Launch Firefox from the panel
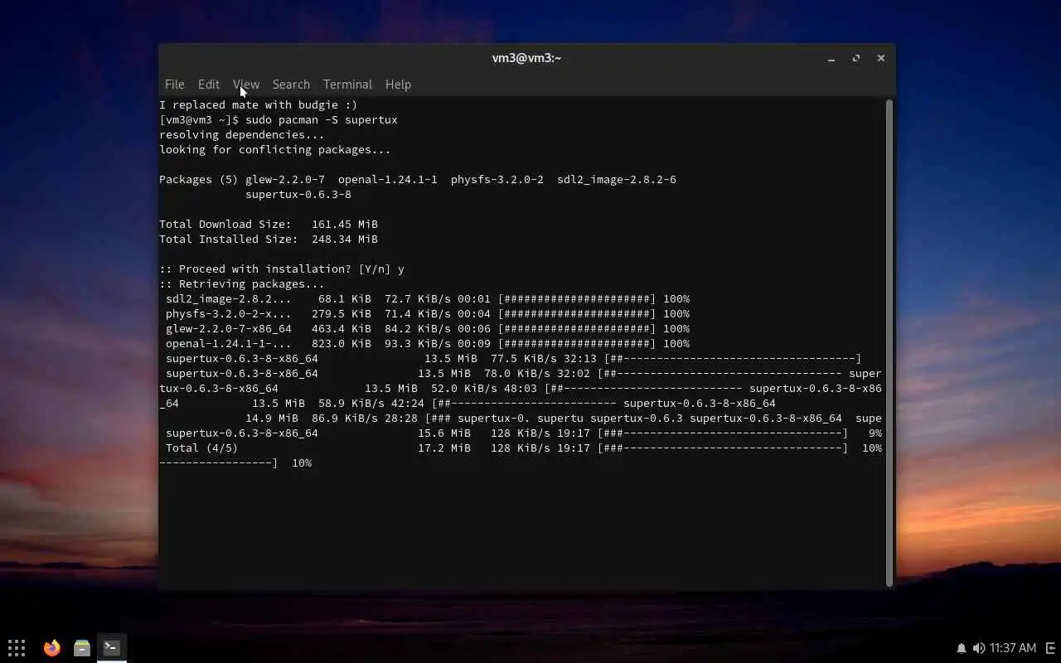1061x663 pixels. [x=52, y=647]
